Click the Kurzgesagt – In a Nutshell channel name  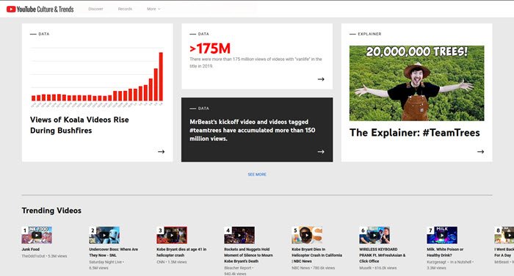pos(449,262)
